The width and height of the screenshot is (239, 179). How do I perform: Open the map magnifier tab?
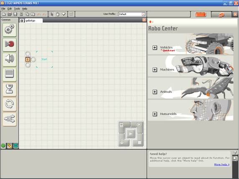point(235,159)
